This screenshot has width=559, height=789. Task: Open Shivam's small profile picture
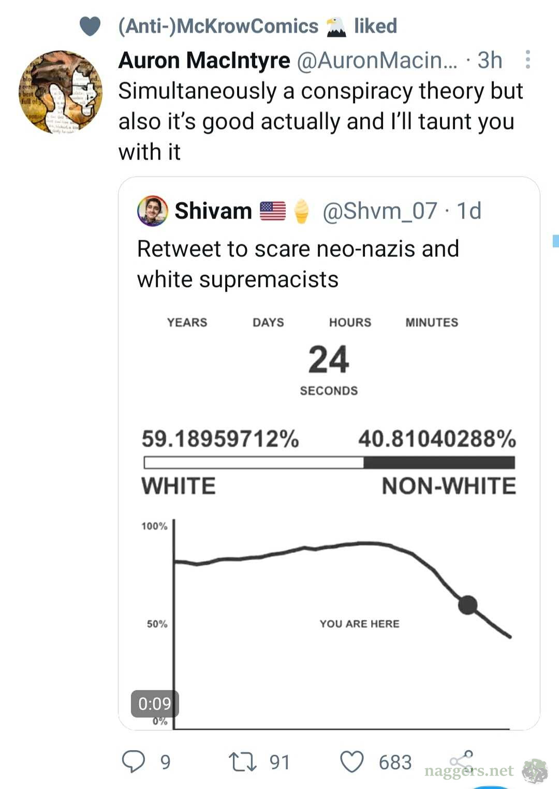click(x=152, y=211)
